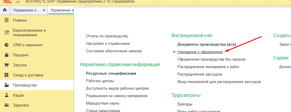This screenshot has width=291, height=112.
Task: Click the Продажи shopping bag icon
Action: (7, 55)
